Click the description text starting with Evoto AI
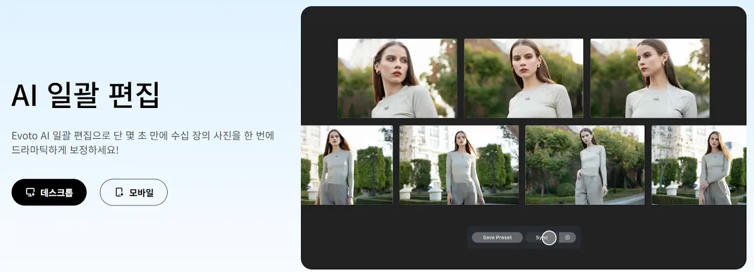The width and height of the screenshot is (754, 272). [x=143, y=143]
